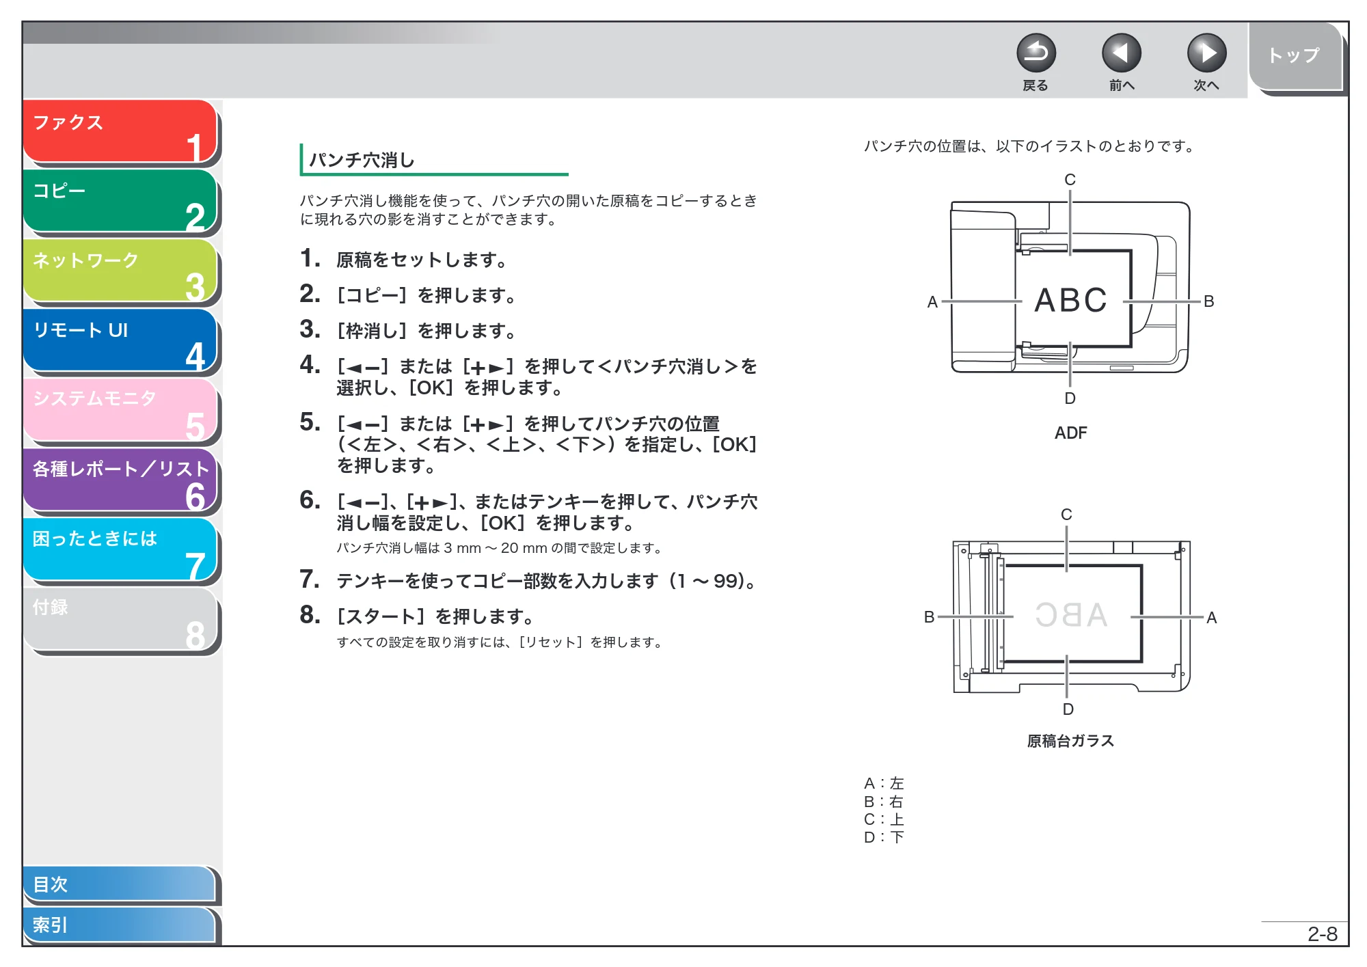Click the page number 2-8

[x=1322, y=934]
